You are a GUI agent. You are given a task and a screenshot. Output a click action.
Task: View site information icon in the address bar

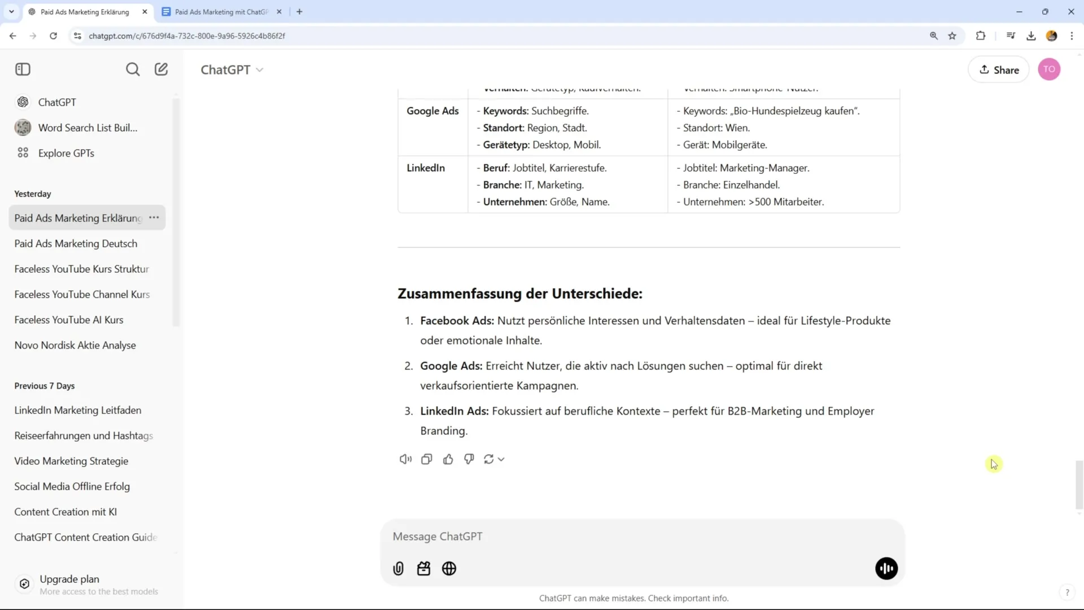tap(77, 36)
